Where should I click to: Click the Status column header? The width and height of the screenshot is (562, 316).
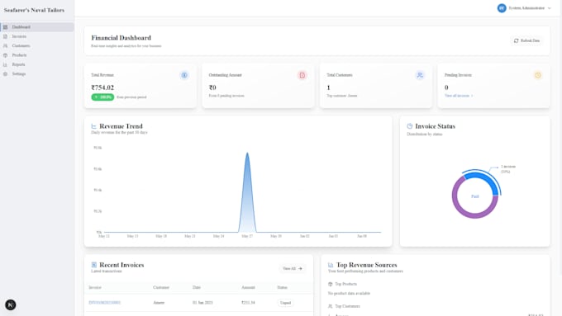tap(282, 287)
